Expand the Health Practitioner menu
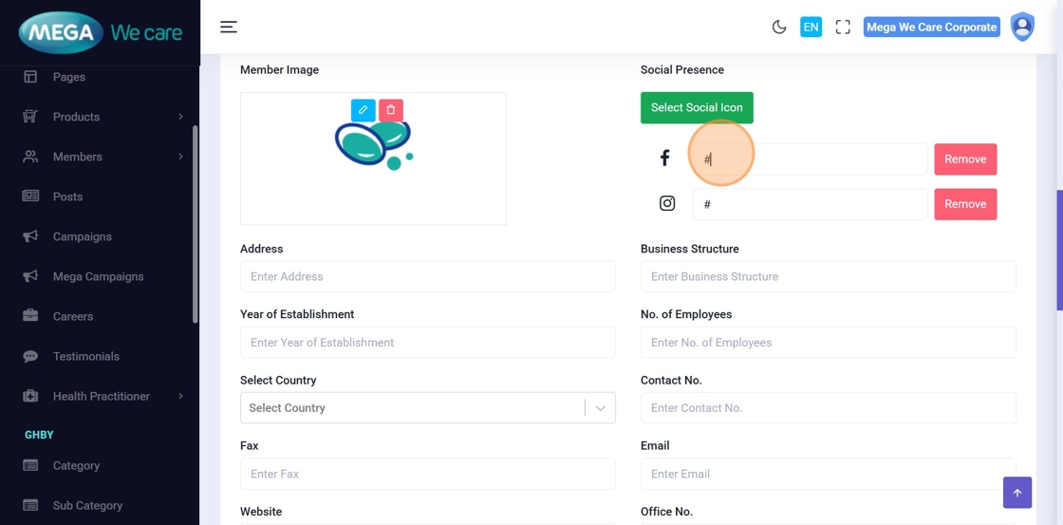 coord(103,396)
